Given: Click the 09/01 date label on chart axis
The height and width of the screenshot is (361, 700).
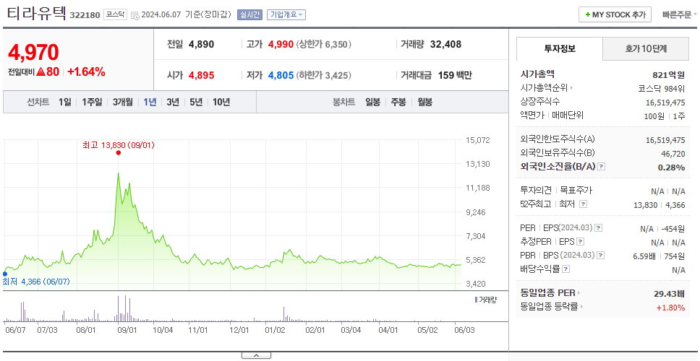Looking at the screenshot, I should pyautogui.click(x=127, y=330).
